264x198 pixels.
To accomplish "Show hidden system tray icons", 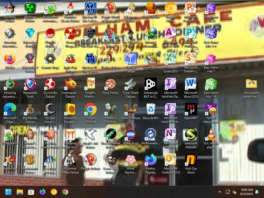I will click(x=220, y=192).
